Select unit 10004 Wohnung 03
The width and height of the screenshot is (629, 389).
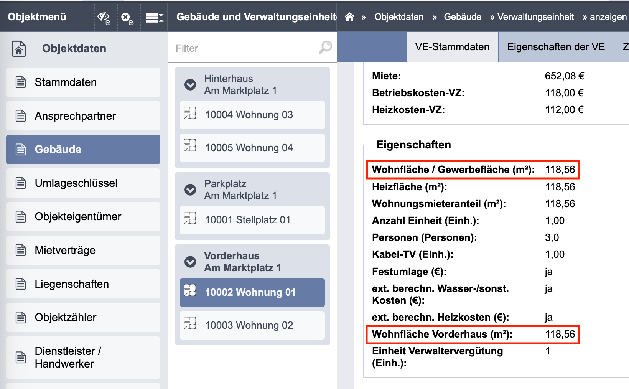252,115
